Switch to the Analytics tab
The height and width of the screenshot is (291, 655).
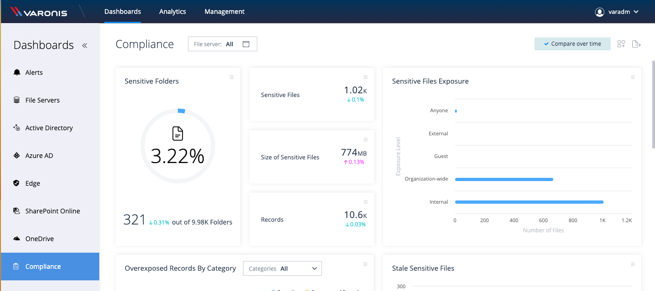[x=172, y=11]
